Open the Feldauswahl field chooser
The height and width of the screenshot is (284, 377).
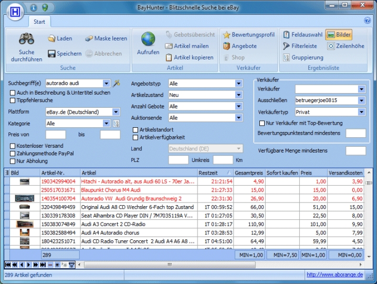(287, 35)
